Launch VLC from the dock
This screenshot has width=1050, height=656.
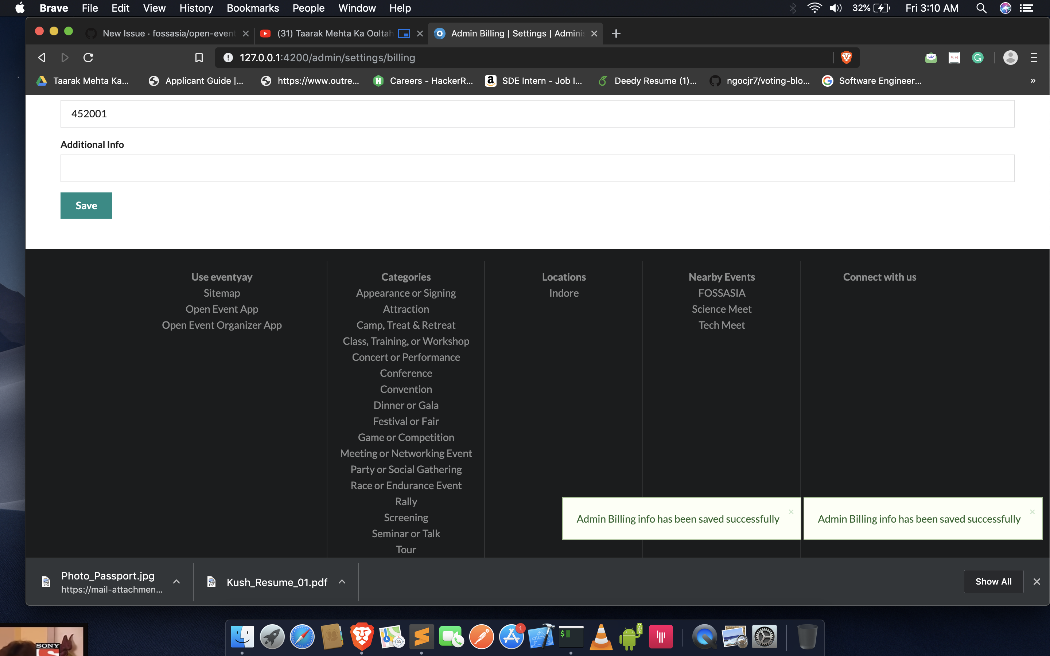[x=601, y=637]
